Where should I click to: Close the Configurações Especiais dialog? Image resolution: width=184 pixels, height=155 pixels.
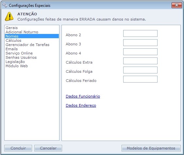176,5
